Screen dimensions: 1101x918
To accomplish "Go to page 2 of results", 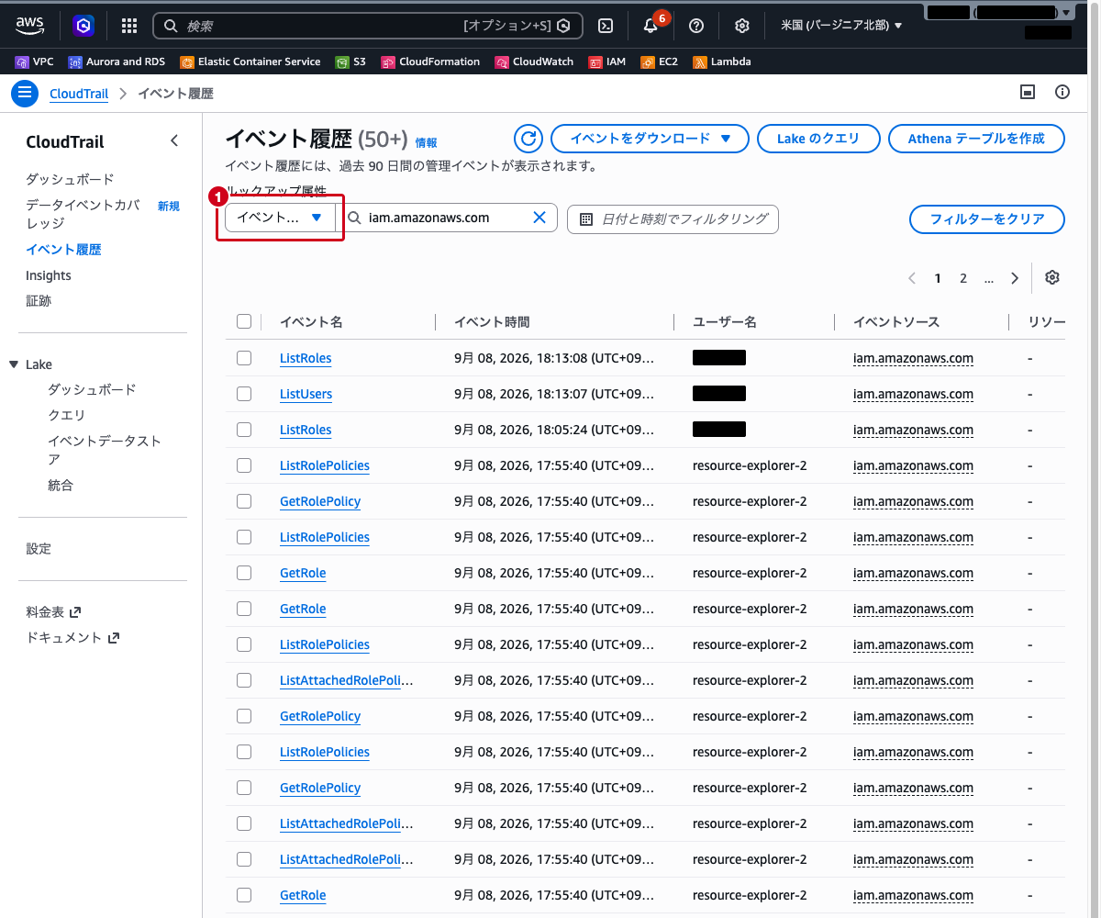I will point(963,278).
